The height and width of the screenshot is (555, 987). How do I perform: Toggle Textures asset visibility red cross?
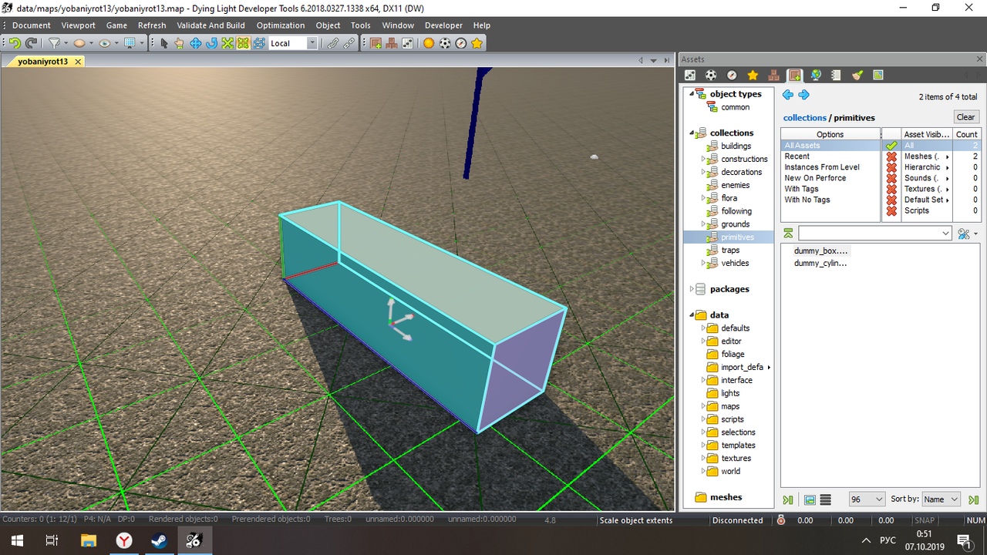coord(891,189)
